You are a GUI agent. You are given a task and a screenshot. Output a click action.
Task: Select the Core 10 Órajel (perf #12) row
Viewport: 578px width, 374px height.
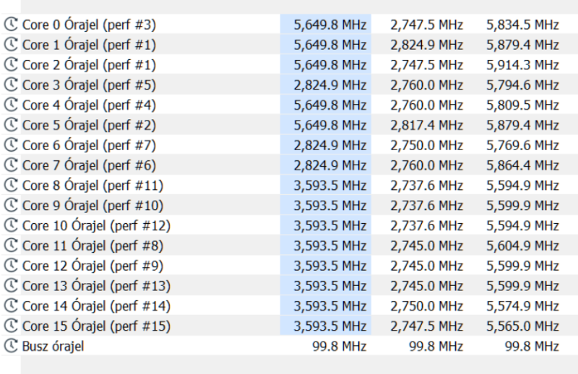pos(289,225)
